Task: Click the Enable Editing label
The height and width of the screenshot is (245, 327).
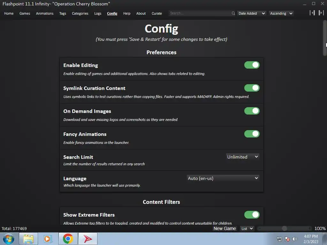Action: pos(80,65)
